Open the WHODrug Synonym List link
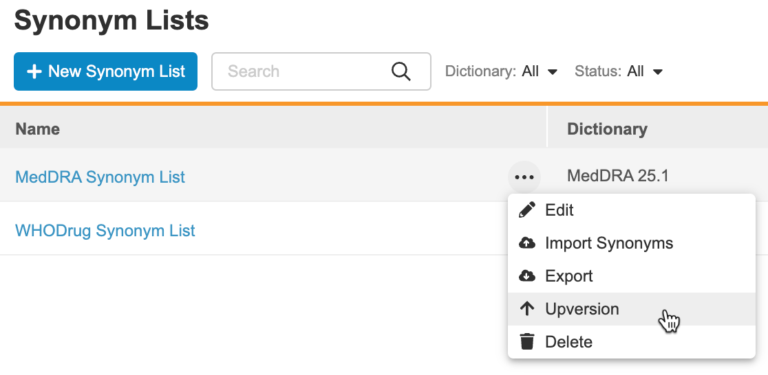This screenshot has height=375, width=768. [105, 231]
